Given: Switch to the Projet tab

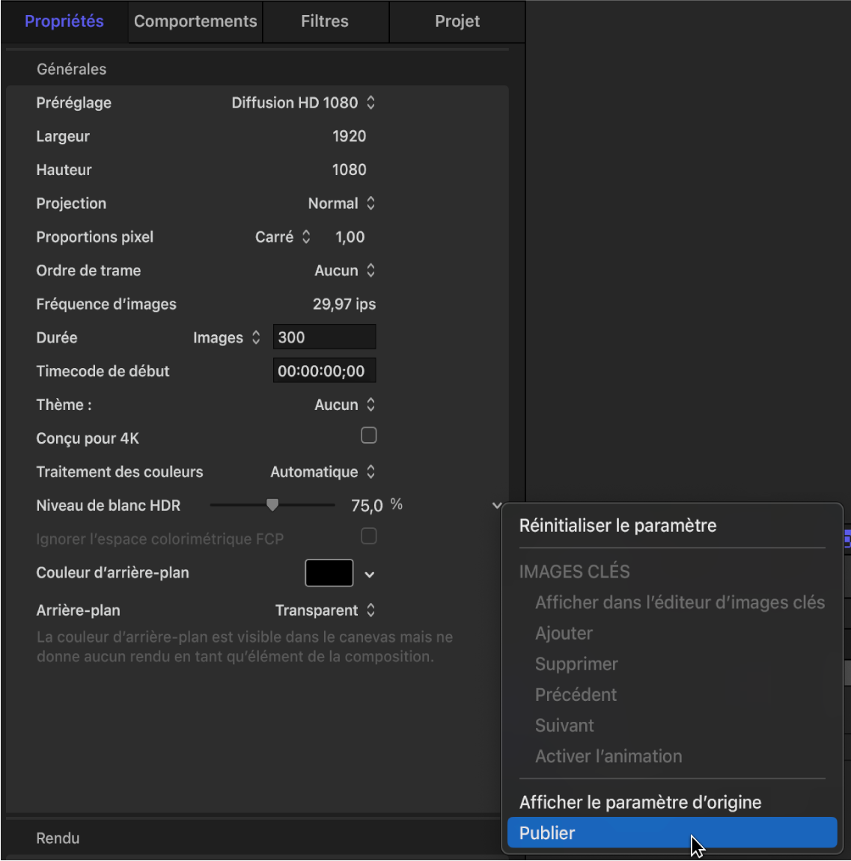Looking at the screenshot, I should (x=457, y=21).
